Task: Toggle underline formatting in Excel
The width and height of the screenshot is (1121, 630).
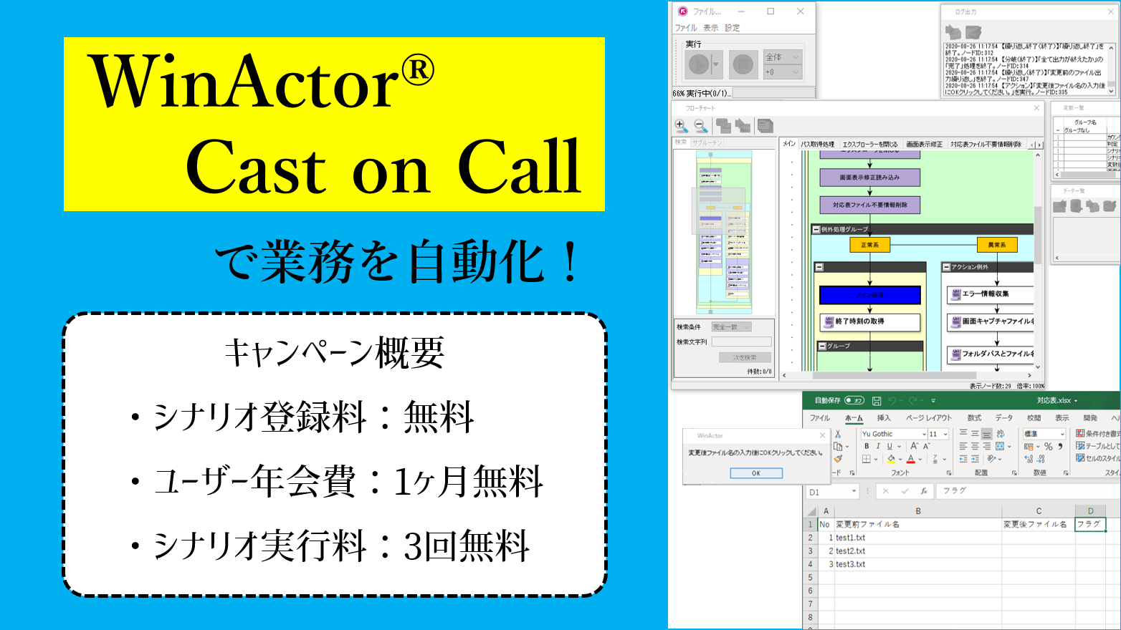Action: pyautogui.click(x=889, y=447)
